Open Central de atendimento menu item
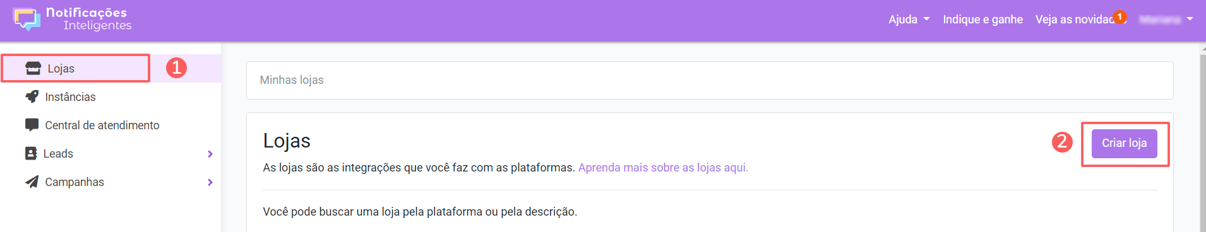This screenshot has height=232, width=1206. click(x=102, y=125)
